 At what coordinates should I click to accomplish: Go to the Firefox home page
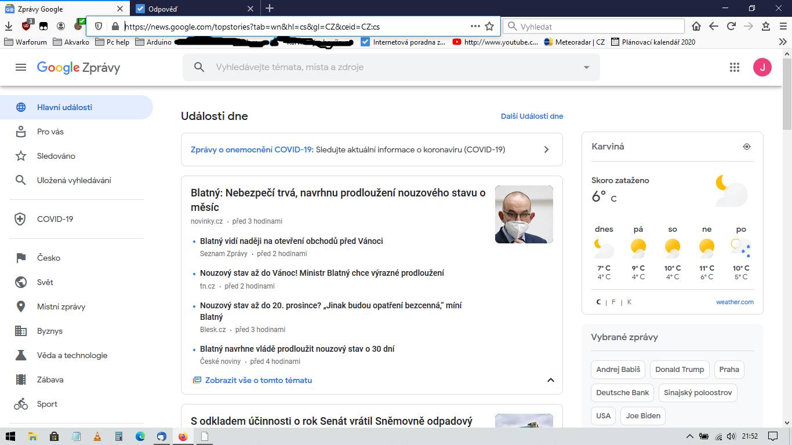coord(696,26)
